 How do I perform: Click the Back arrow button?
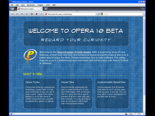click(x=17, y=14)
